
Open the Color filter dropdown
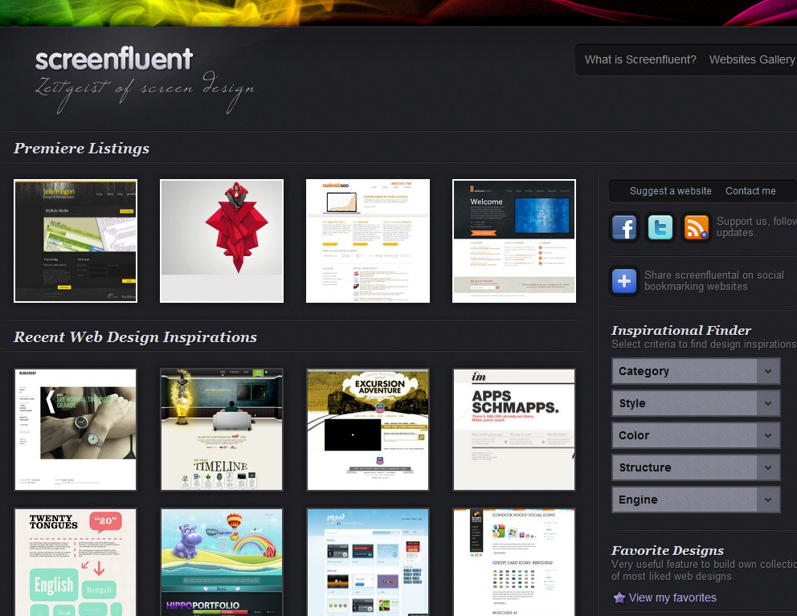click(x=695, y=435)
